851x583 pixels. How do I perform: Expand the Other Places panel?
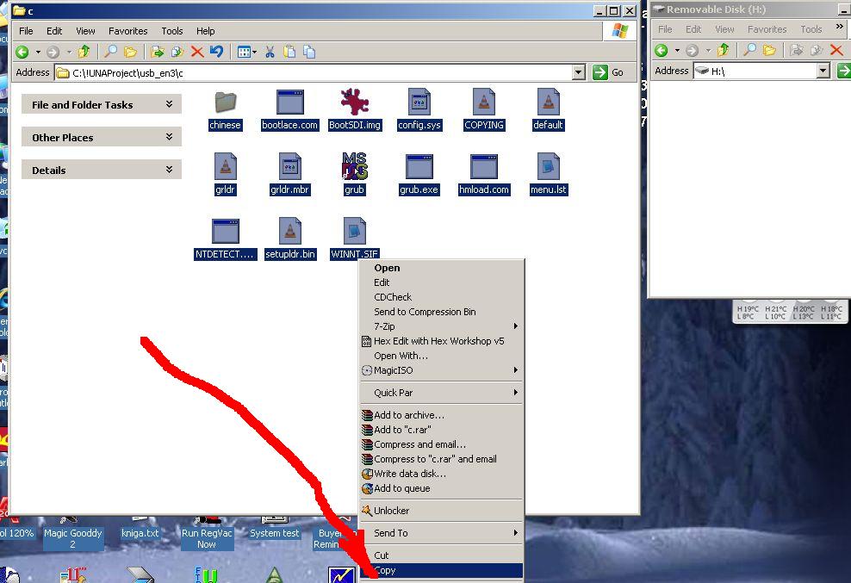coord(169,137)
